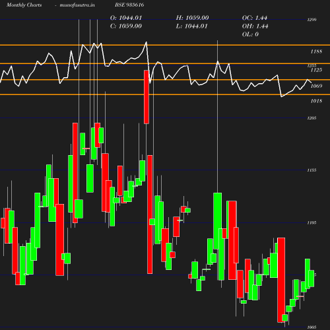Click the lowest axis label reading 1005
The height and width of the screenshot is (330, 330).
coord(312,327)
